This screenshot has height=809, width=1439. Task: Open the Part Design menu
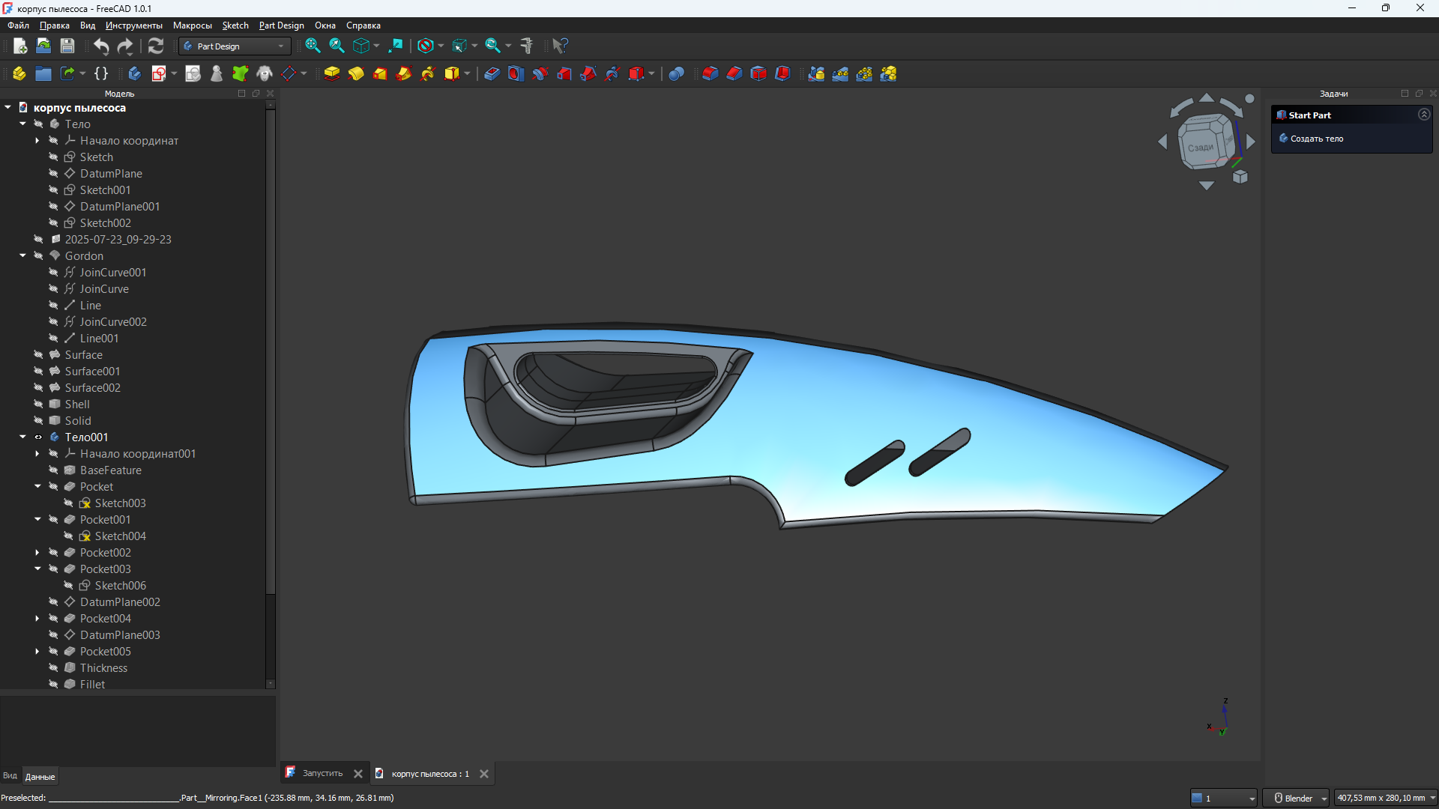click(281, 25)
